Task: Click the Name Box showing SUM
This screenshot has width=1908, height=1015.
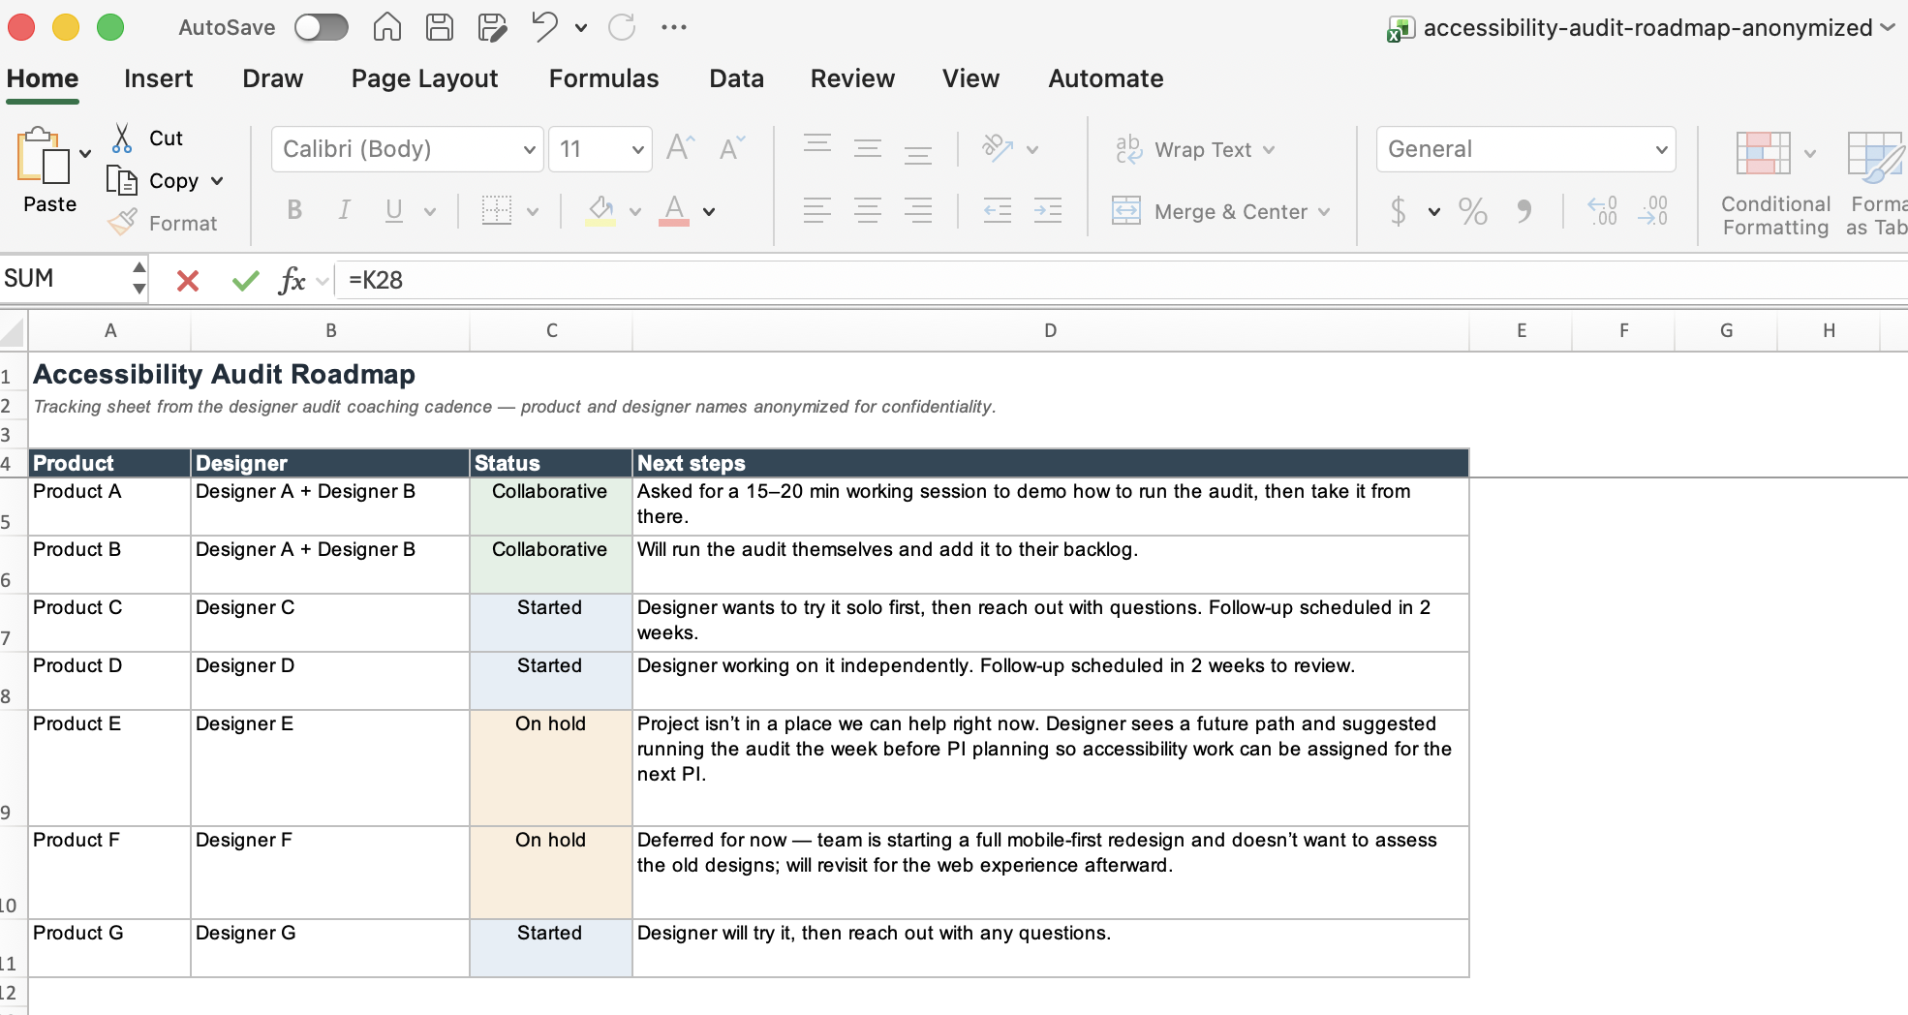Action: tap(64, 279)
